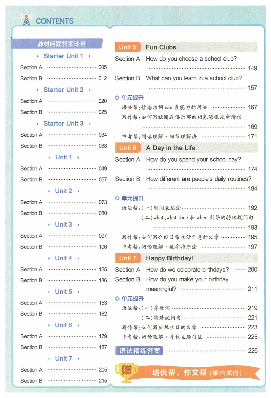271x398 pixels.
Task: Click the circle bullet before 单元提升 under Happy Birthday!
Action: tap(117, 298)
